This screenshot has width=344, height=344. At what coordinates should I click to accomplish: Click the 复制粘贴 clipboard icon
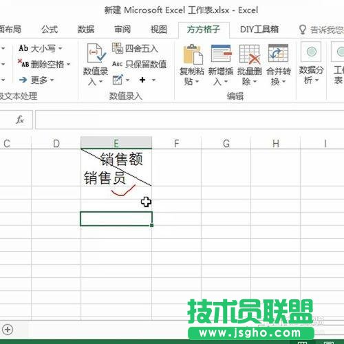point(193,54)
